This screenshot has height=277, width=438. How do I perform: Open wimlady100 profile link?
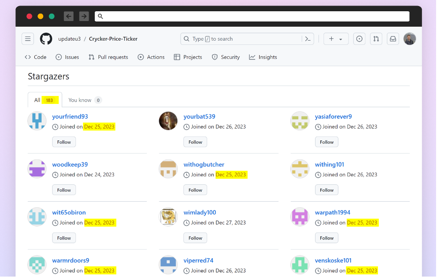[x=200, y=212]
